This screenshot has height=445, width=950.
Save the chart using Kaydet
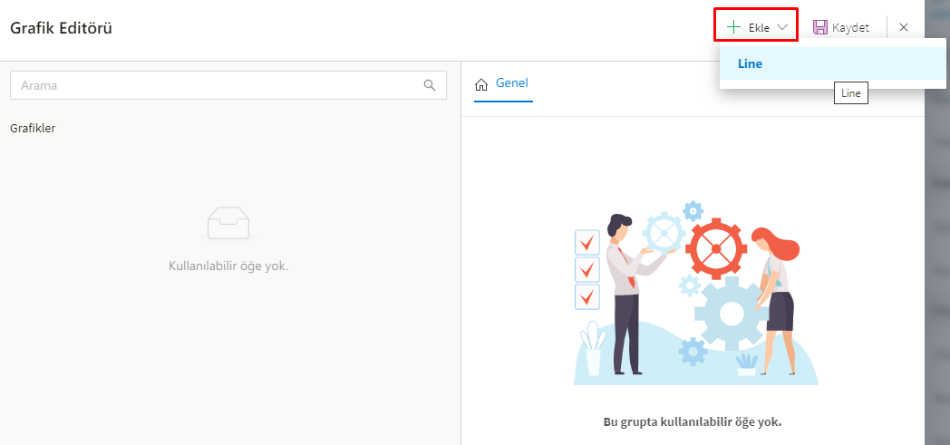[x=841, y=27]
